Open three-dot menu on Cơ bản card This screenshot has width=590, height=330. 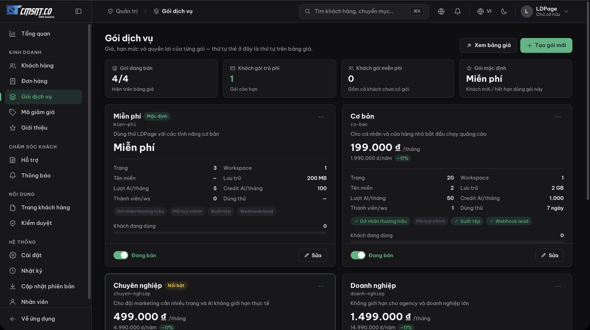pyautogui.click(x=558, y=117)
